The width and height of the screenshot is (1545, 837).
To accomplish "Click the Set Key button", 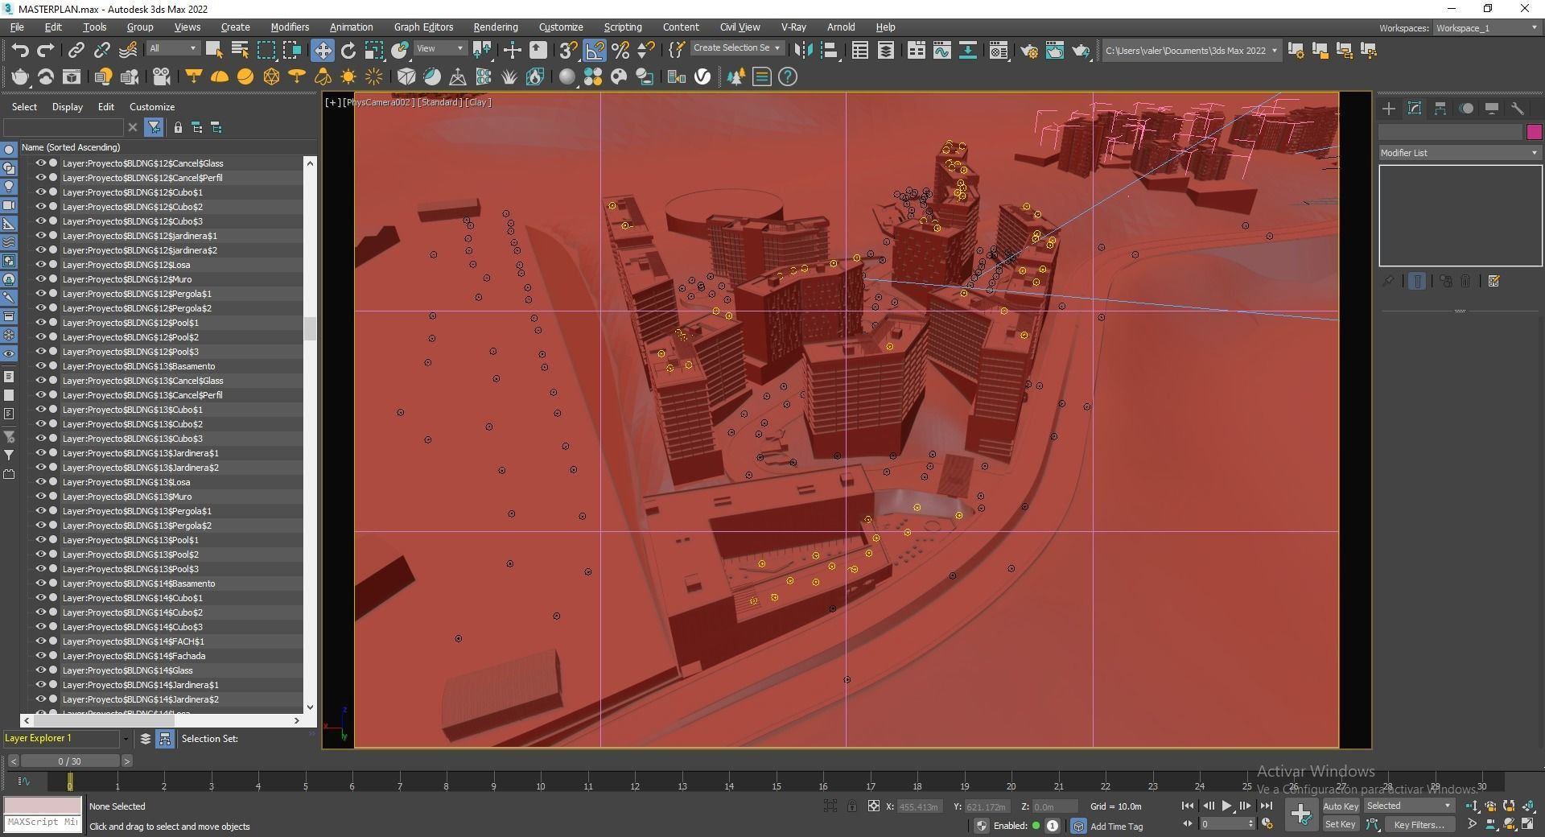I will (x=1340, y=824).
